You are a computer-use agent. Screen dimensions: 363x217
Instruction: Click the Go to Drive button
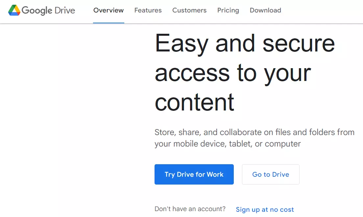[271, 174]
